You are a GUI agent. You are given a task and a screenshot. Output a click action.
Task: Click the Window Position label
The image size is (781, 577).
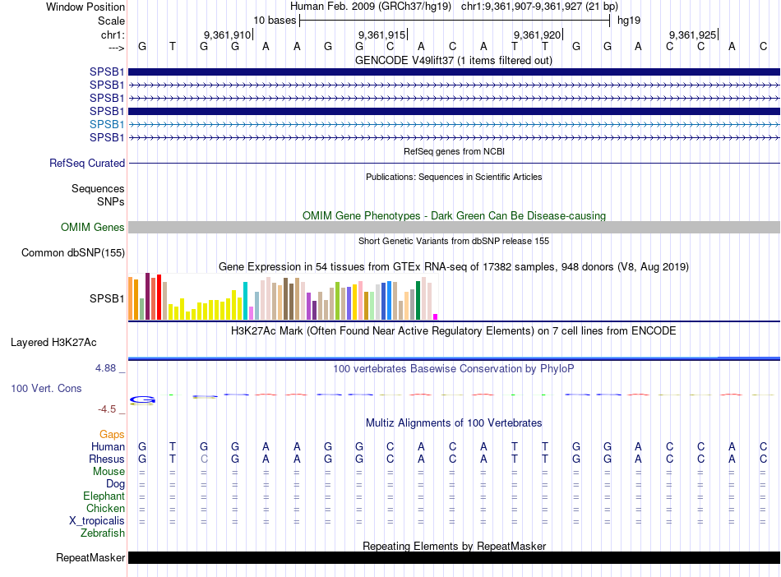pos(85,7)
